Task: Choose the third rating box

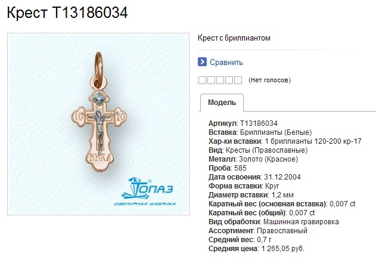Action: click(220, 80)
